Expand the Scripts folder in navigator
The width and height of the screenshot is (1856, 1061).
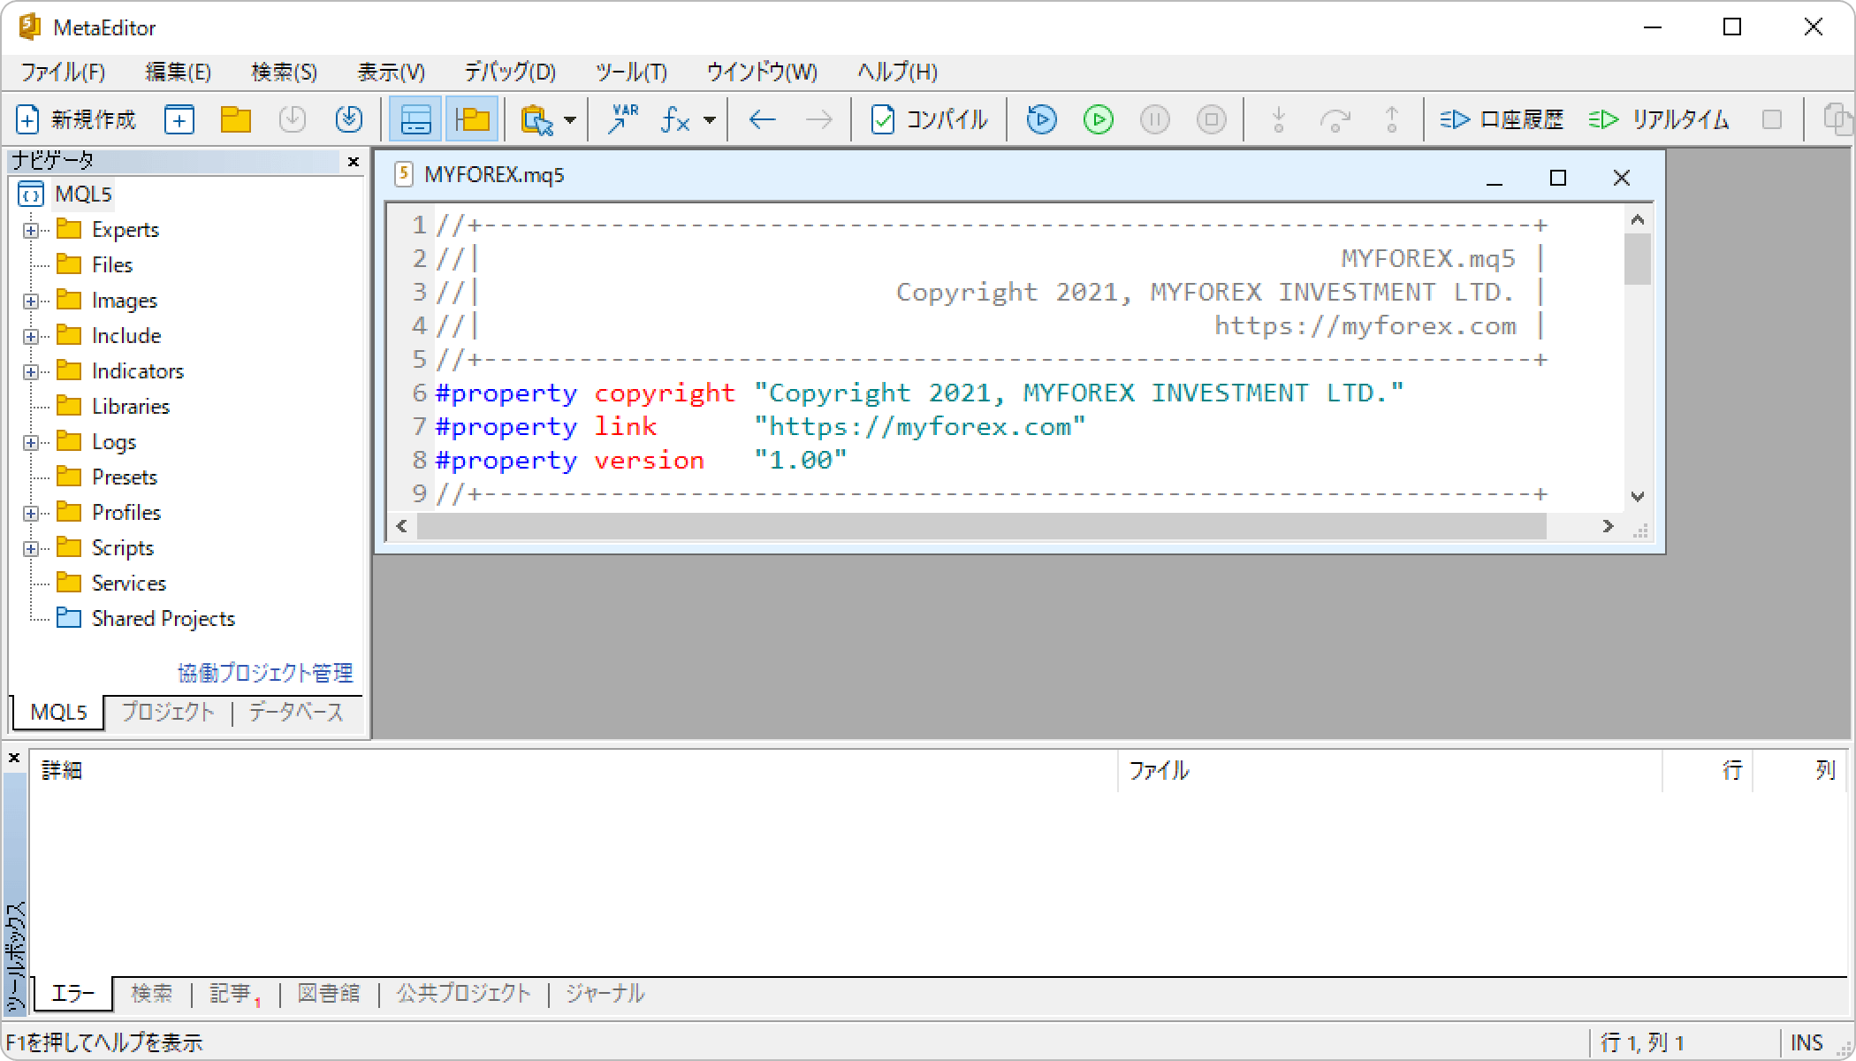click(28, 547)
